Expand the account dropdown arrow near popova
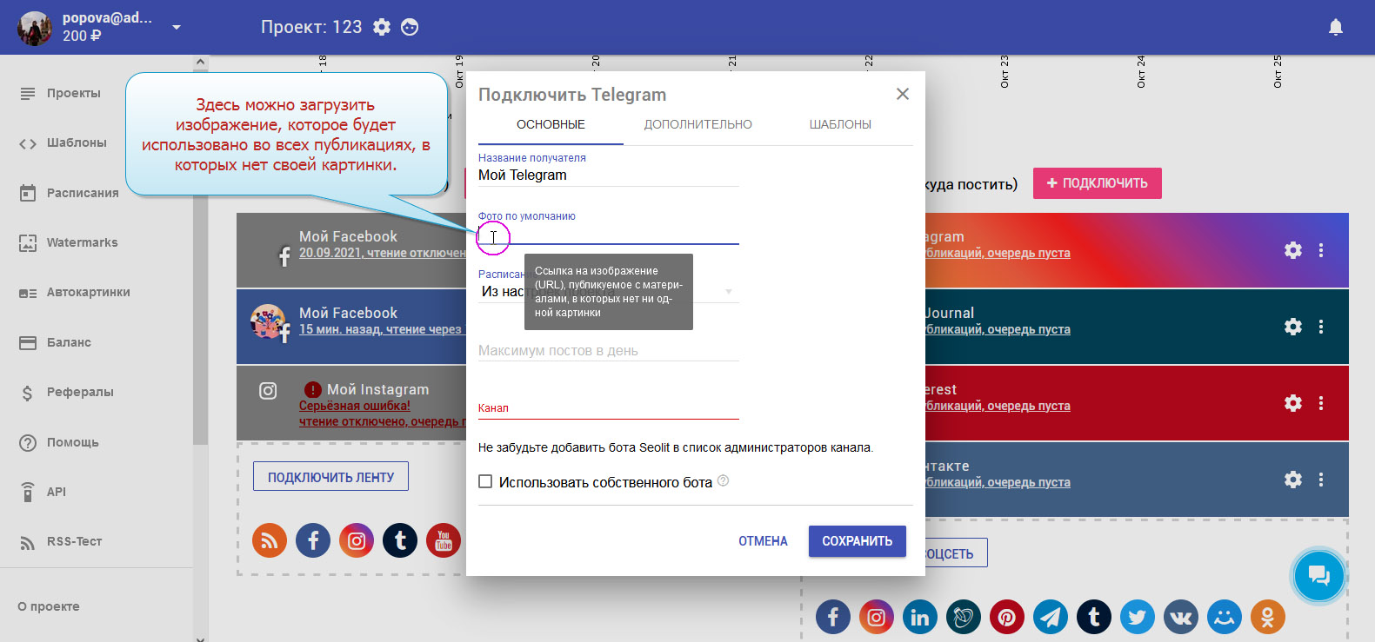Image resolution: width=1375 pixels, height=642 pixels. (177, 27)
